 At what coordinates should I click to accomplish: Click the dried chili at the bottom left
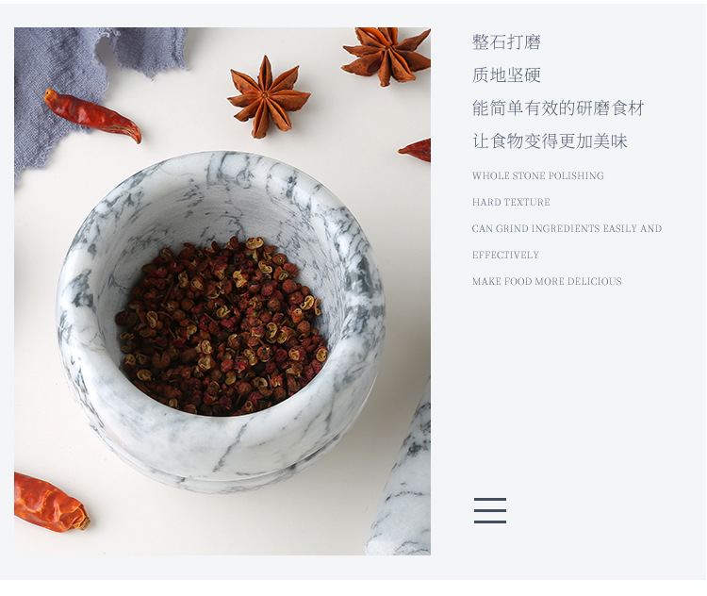point(51,502)
